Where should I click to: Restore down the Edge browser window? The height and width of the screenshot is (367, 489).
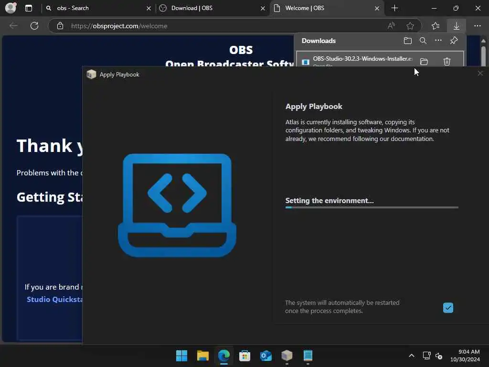456,8
